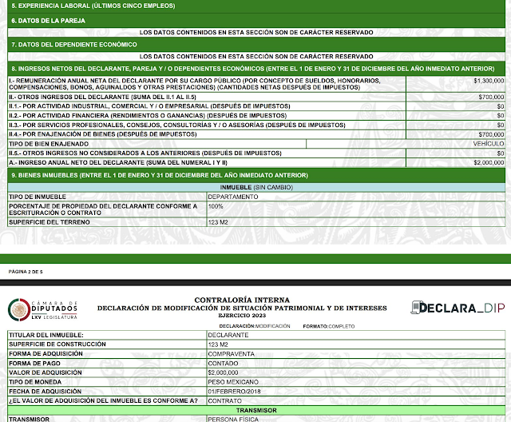511x422 pixels.
Task: Click 'A.- INGRESO ANUAL NETO DEL DECLARANTE' label
Action: [x=118, y=163]
